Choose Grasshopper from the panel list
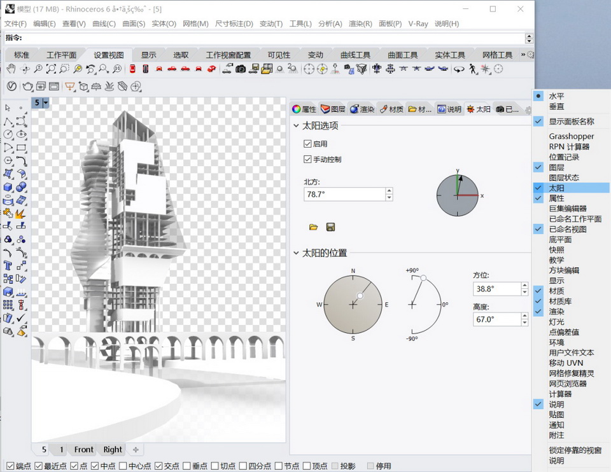The height and width of the screenshot is (472, 611). coord(571,136)
